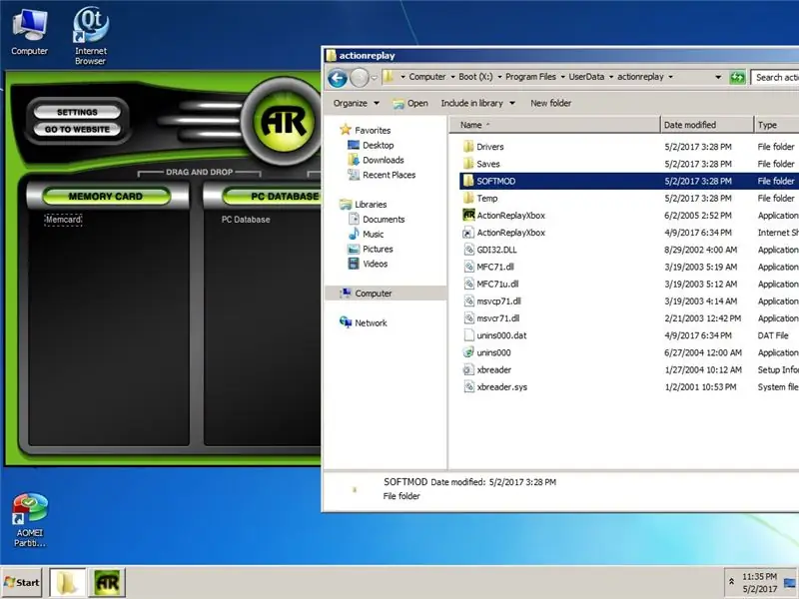
Task: Click the green refresh button beside address bar
Action: [x=737, y=78]
